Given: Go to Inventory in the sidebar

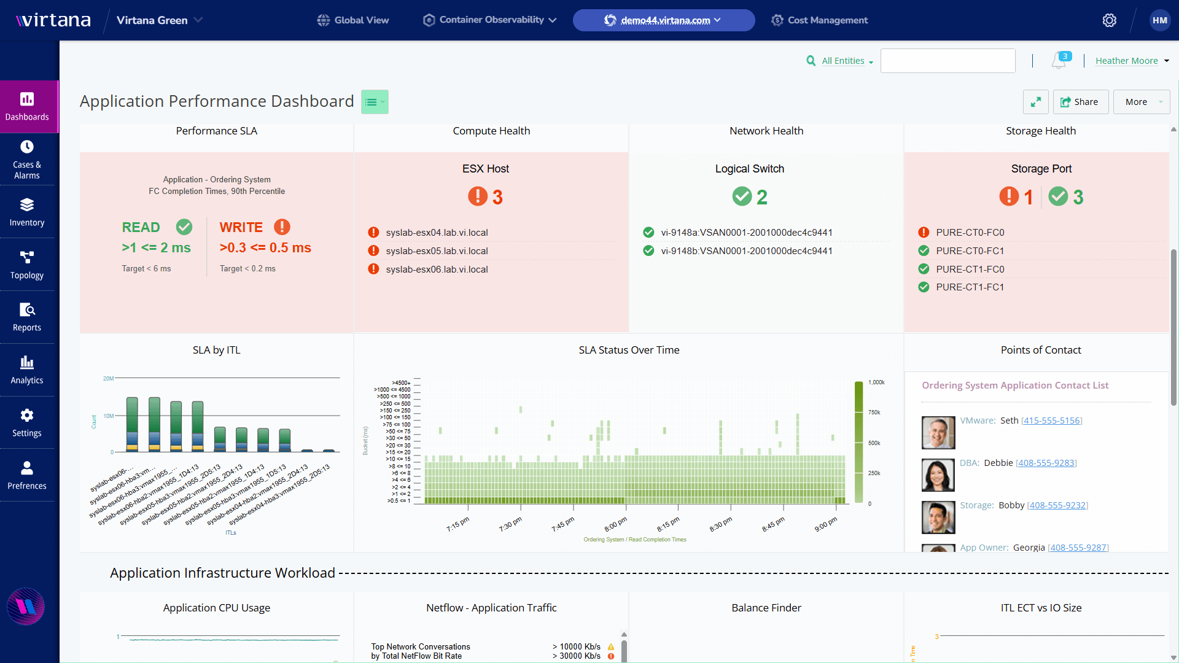Looking at the screenshot, I should 27,212.
